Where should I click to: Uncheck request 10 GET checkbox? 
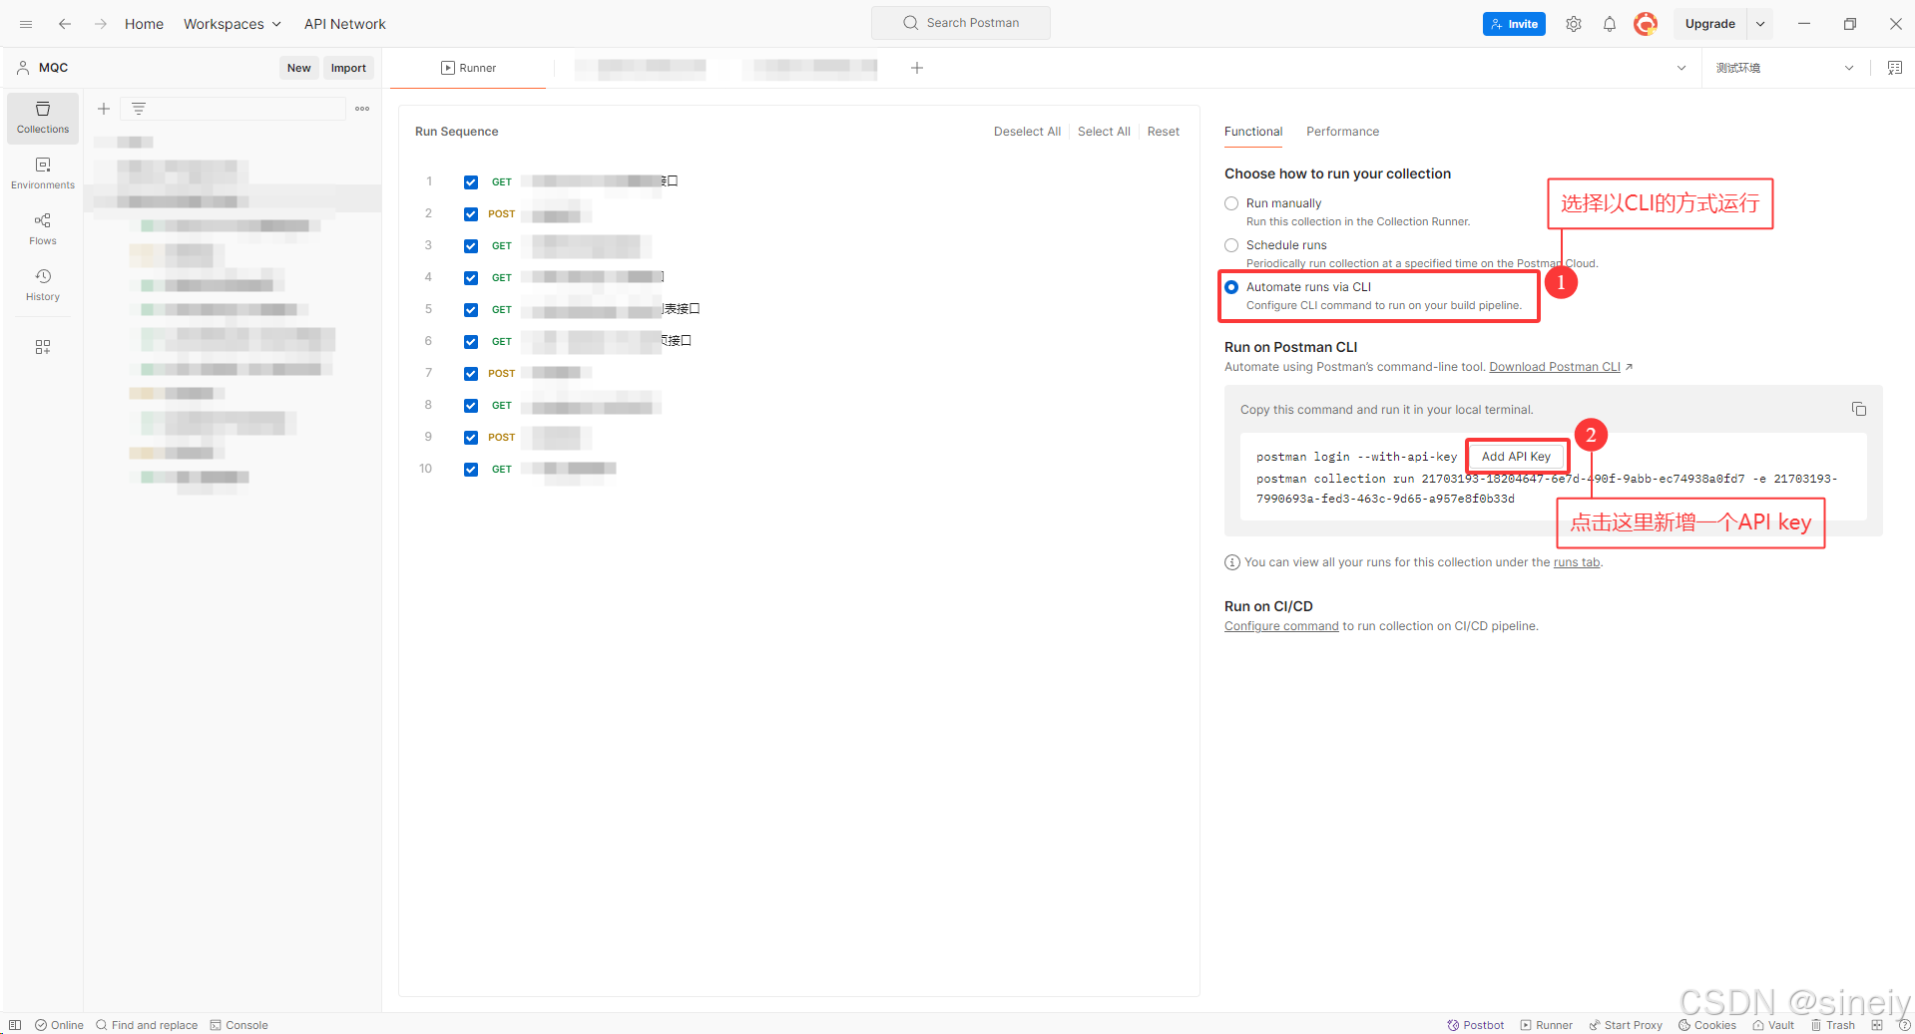click(x=471, y=469)
